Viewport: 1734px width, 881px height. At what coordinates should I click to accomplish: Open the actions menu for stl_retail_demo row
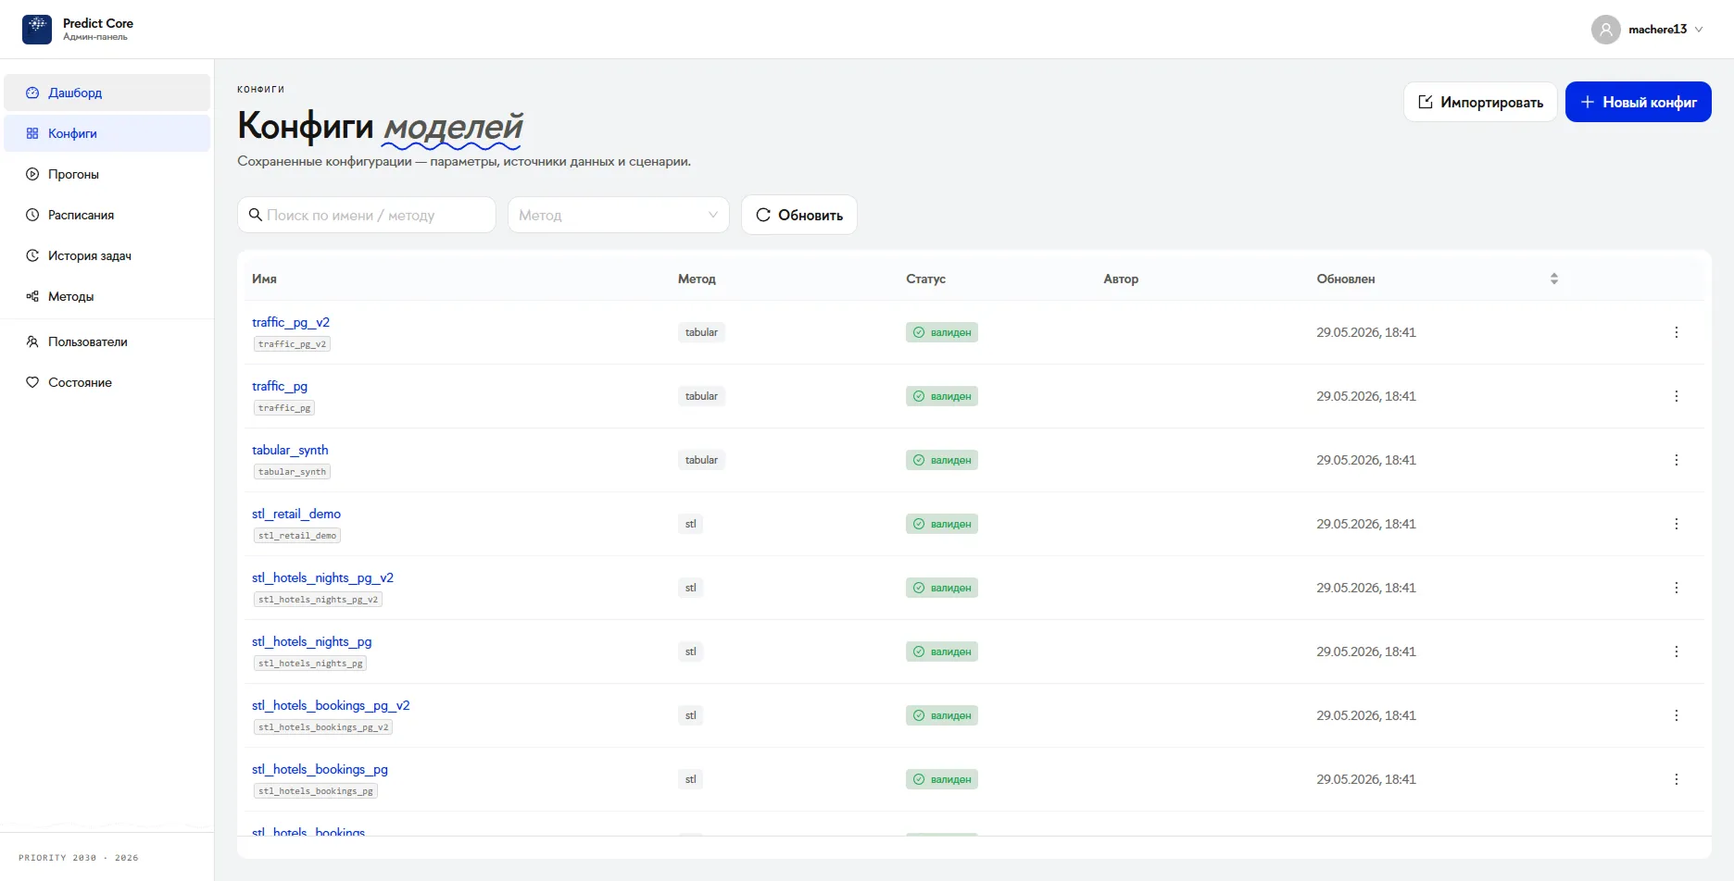1676,524
